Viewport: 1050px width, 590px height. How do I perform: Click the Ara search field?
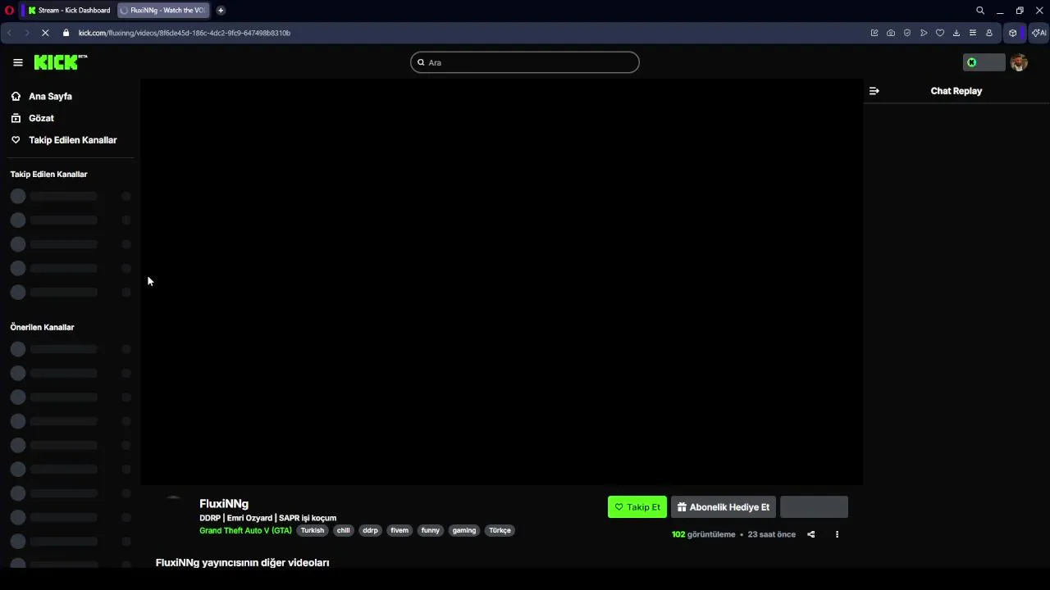click(x=525, y=62)
